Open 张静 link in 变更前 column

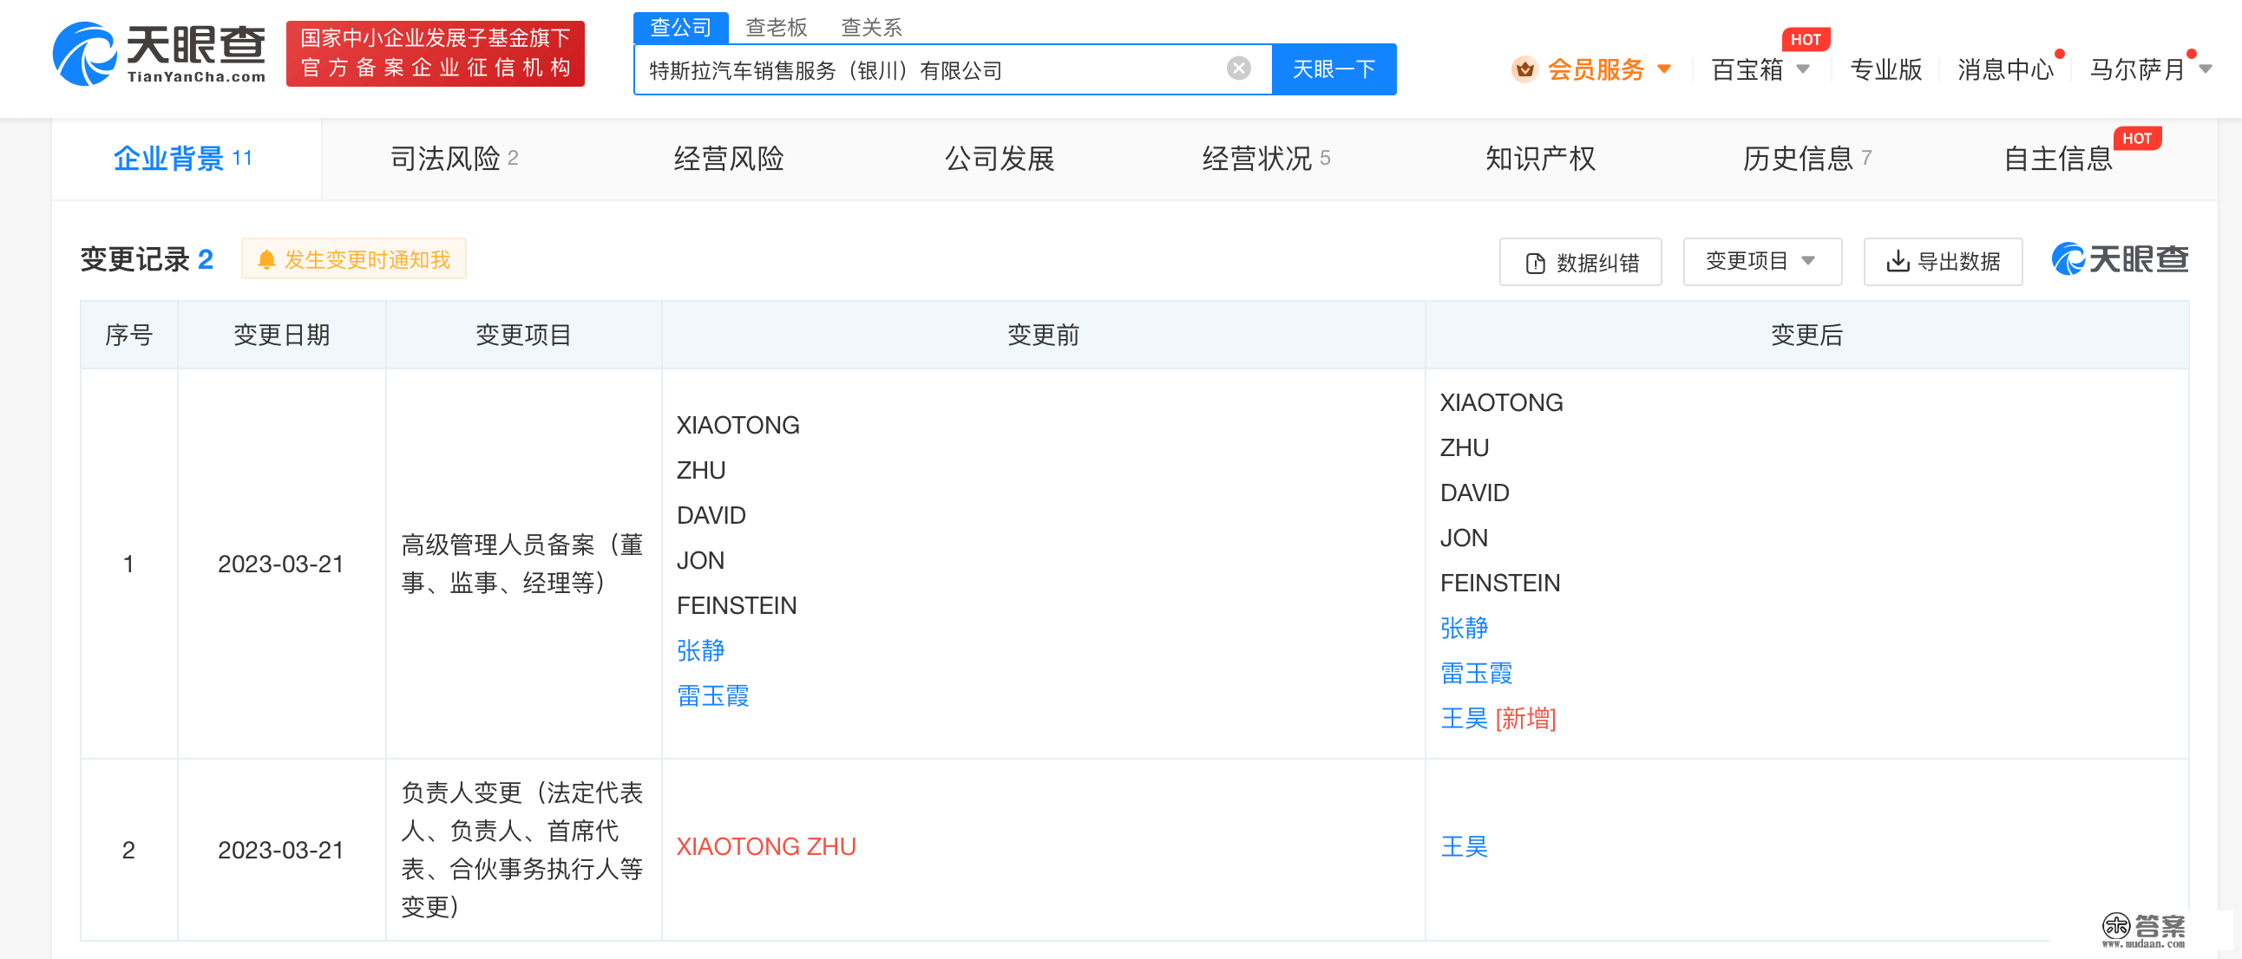(701, 649)
